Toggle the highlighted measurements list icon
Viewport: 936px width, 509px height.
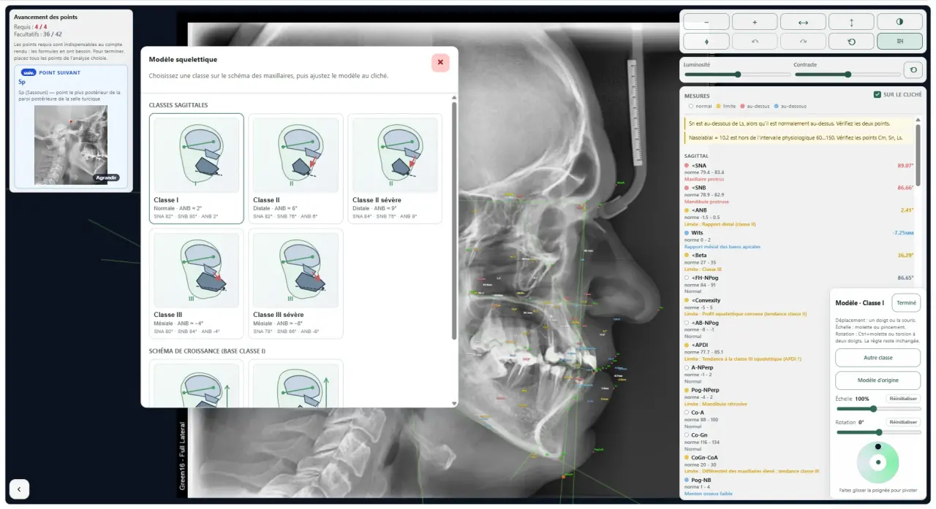pyautogui.click(x=900, y=42)
